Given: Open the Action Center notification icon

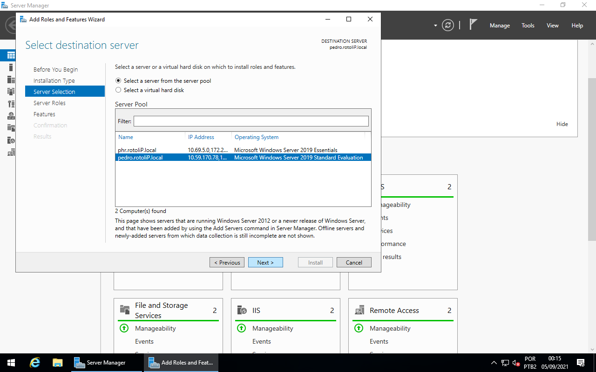Looking at the screenshot, I should click(x=581, y=363).
